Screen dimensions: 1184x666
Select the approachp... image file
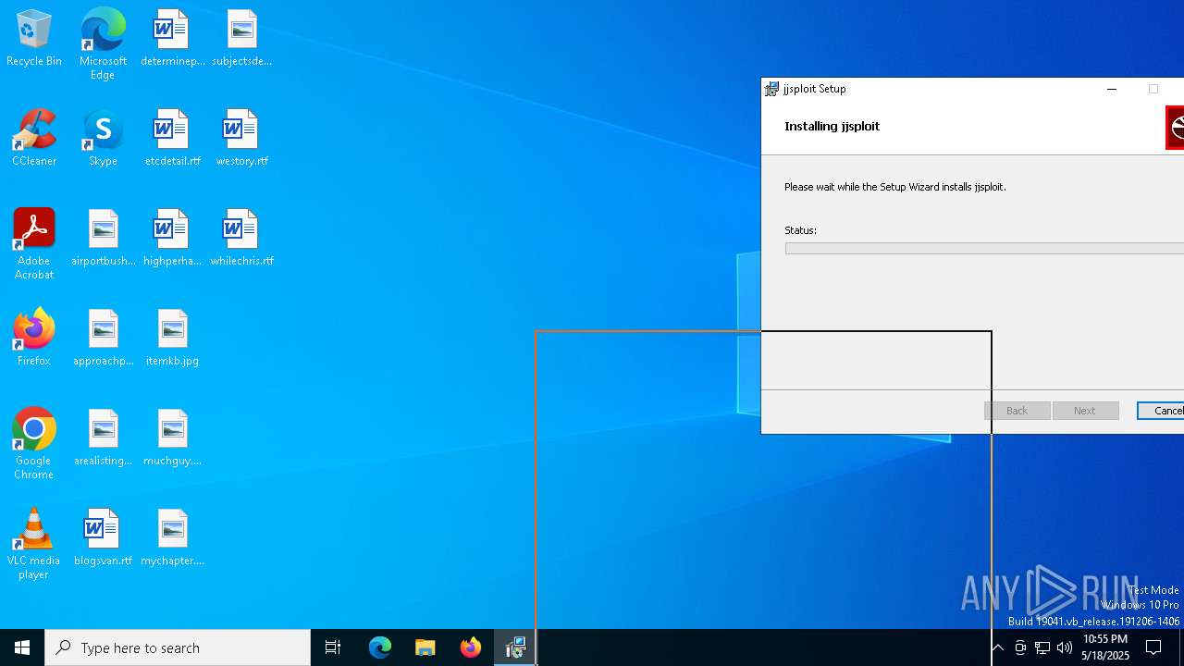click(x=103, y=339)
